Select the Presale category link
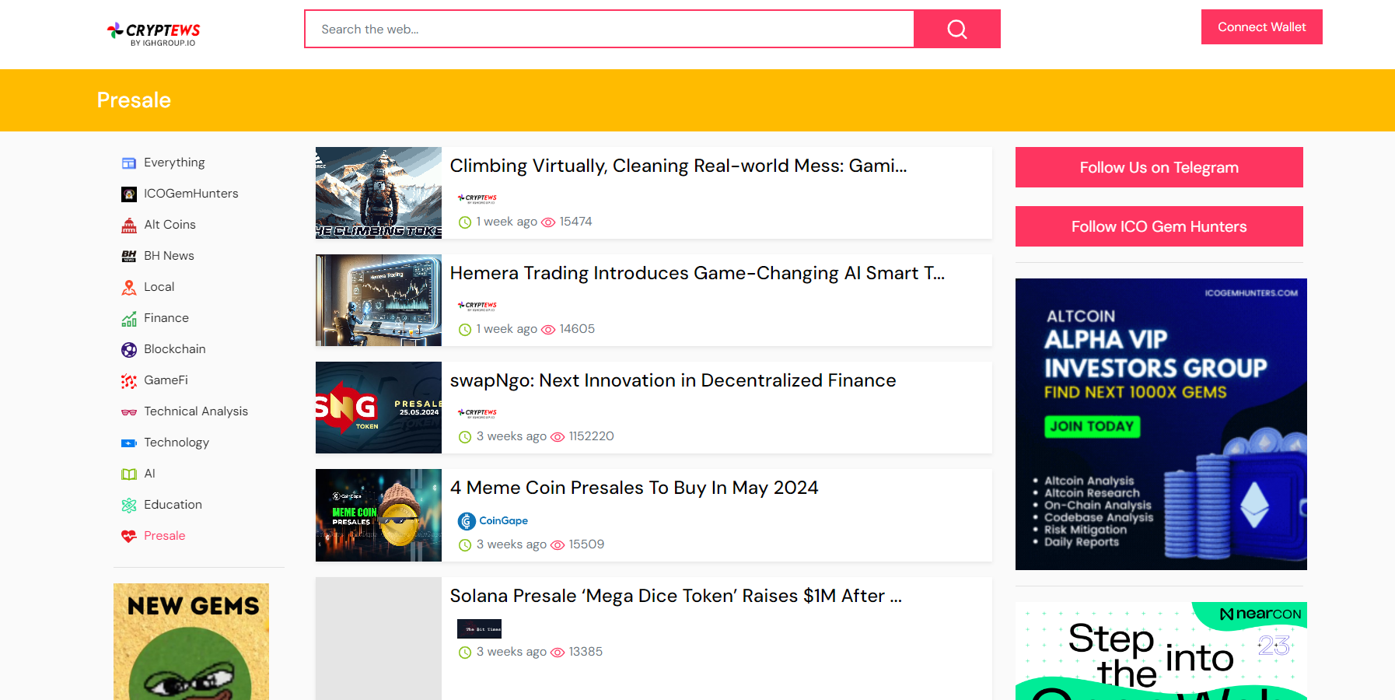This screenshot has height=700, width=1395. coord(165,536)
